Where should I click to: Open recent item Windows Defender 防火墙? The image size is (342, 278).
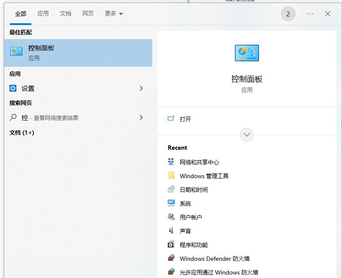point(214,259)
